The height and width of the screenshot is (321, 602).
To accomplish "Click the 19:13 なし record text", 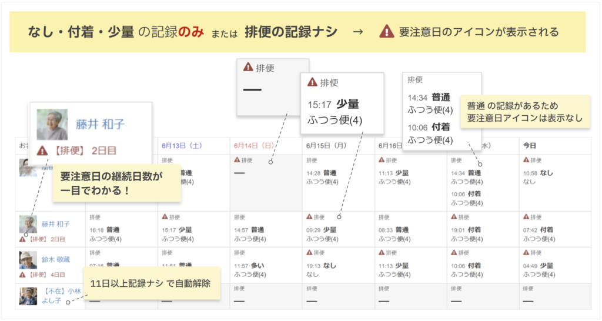I will tap(322, 266).
